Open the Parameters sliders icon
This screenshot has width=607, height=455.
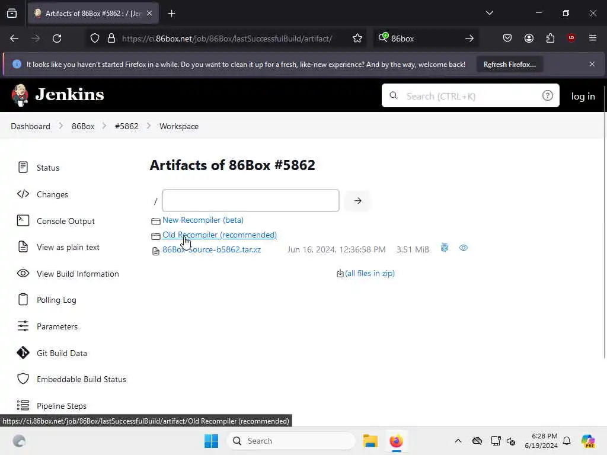23,326
